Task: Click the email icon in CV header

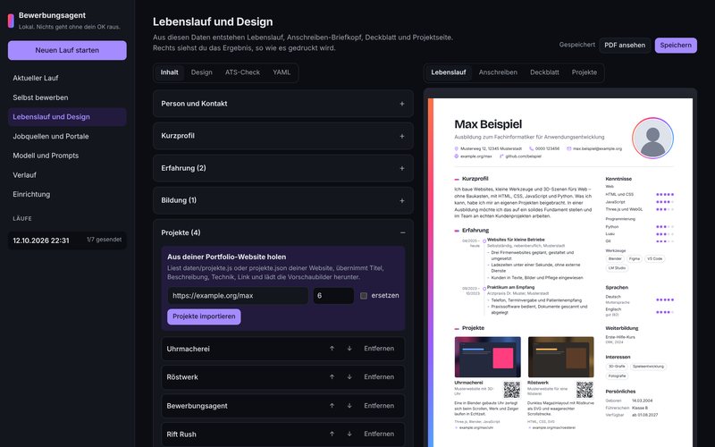Action: point(569,148)
